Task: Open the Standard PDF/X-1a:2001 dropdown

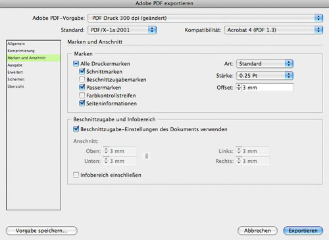Action: [x=122, y=30]
